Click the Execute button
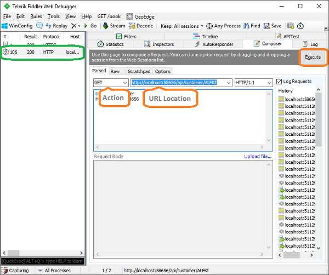Viewport: 329px width, 275px height. 313,57
